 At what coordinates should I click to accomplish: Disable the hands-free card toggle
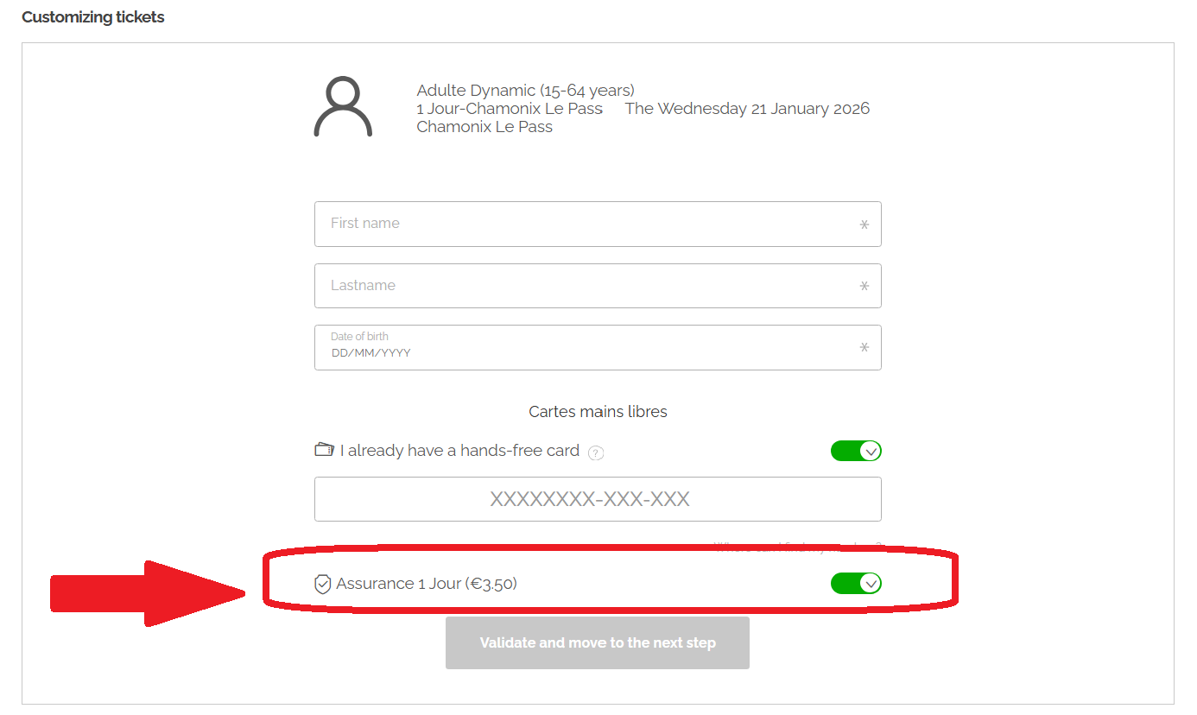pyautogui.click(x=856, y=451)
